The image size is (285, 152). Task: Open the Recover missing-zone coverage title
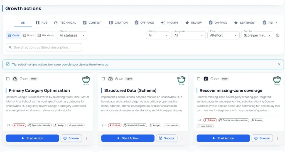231,90
